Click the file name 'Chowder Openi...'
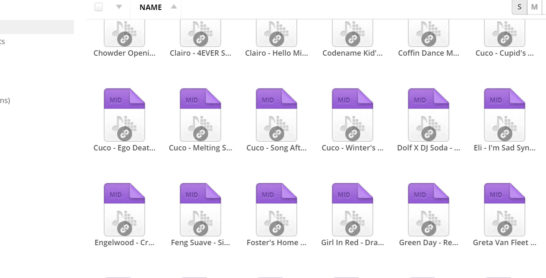 point(124,53)
